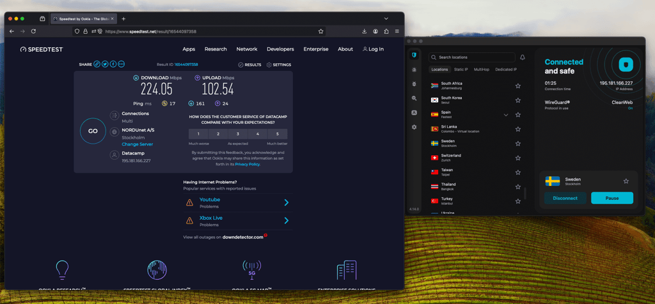
Task: Toggle favorite star for Turkey
Action: [518, 201]
